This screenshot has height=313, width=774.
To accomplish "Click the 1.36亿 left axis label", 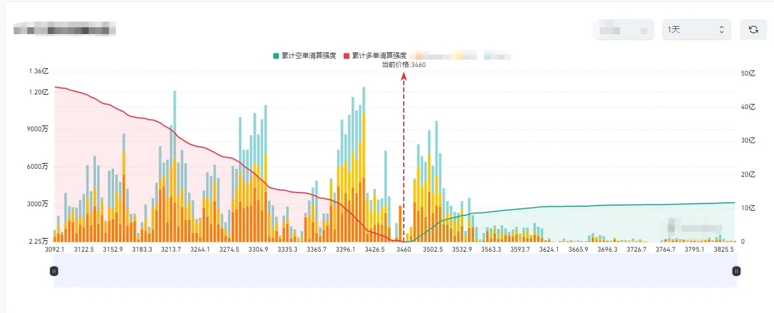I will tap(38, 72).
